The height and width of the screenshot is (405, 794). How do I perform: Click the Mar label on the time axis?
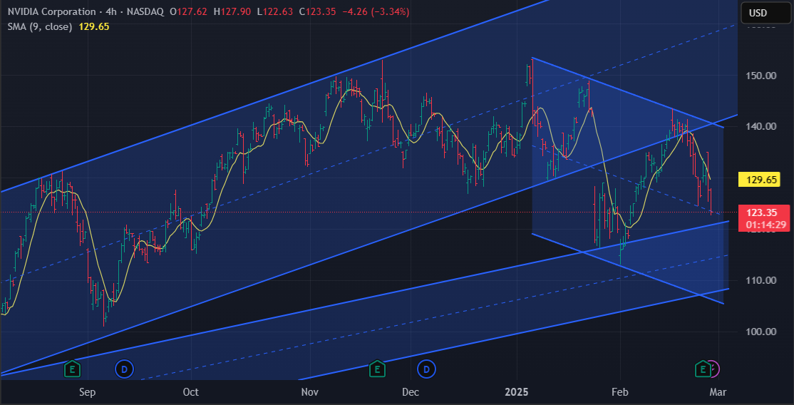pyautogui.click(x=718, y=392)
